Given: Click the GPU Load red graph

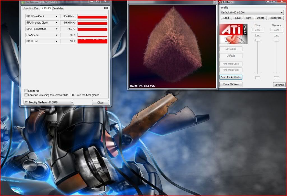Looking at the screenshot, I should click(92, 41).
